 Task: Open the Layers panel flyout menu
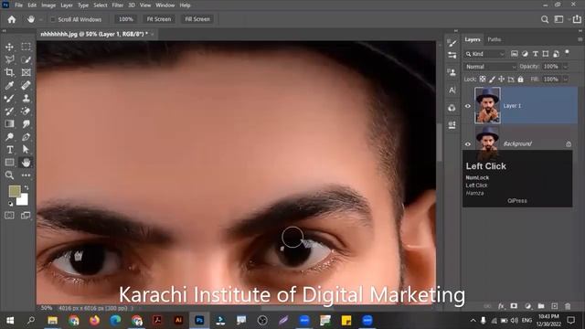580,39
